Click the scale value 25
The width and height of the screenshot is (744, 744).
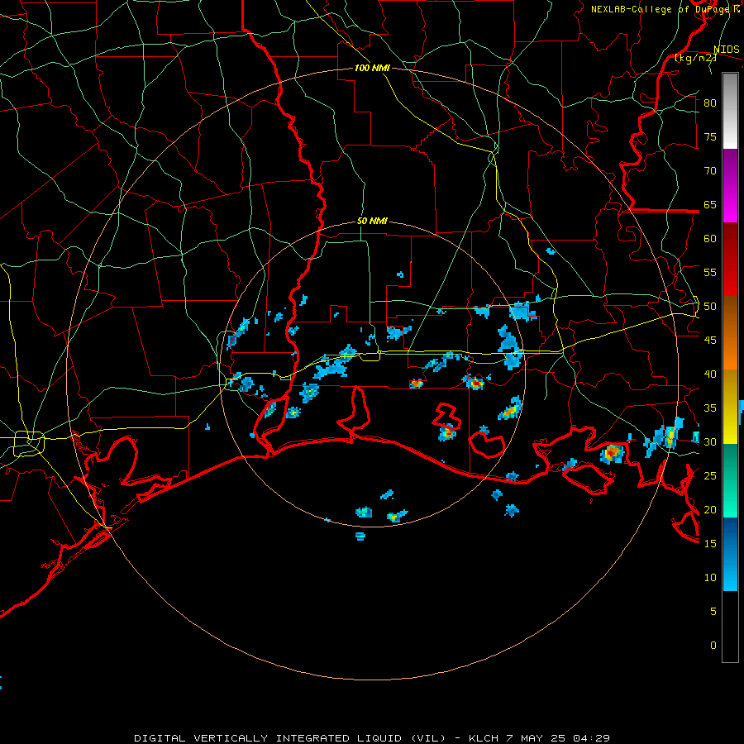tap(710, 476)
